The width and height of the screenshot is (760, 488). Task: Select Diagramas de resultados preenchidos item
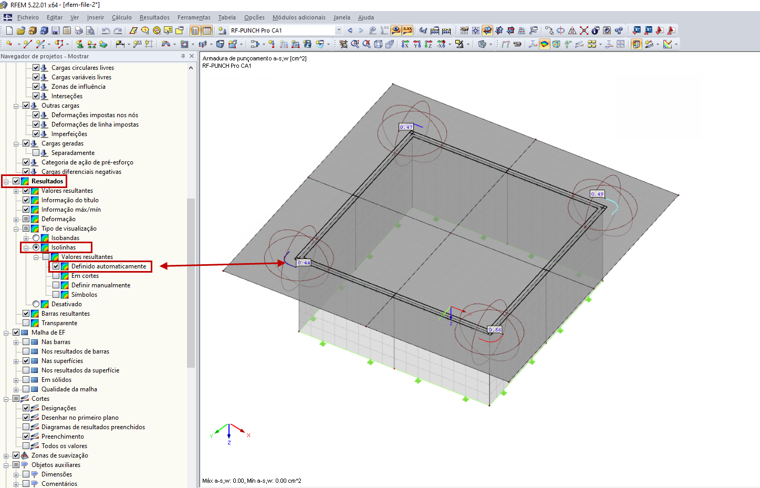(x=93, y=427)
